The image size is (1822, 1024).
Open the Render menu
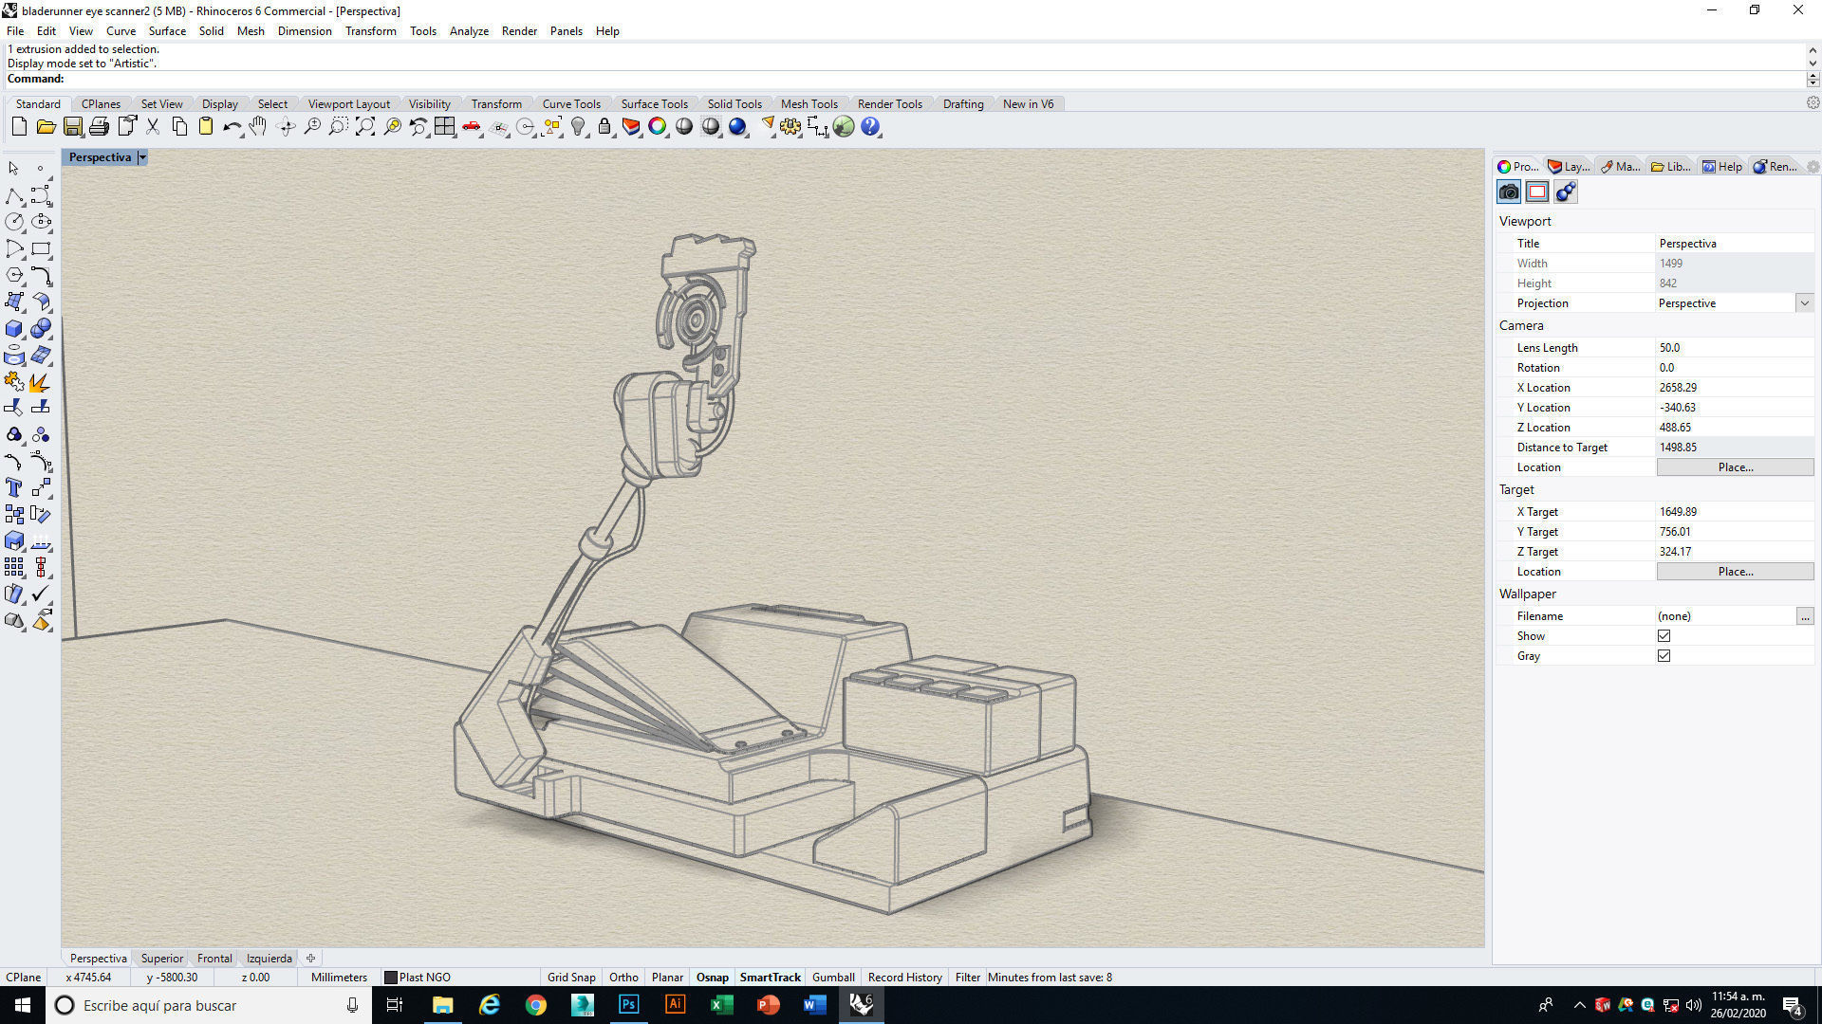519,31
